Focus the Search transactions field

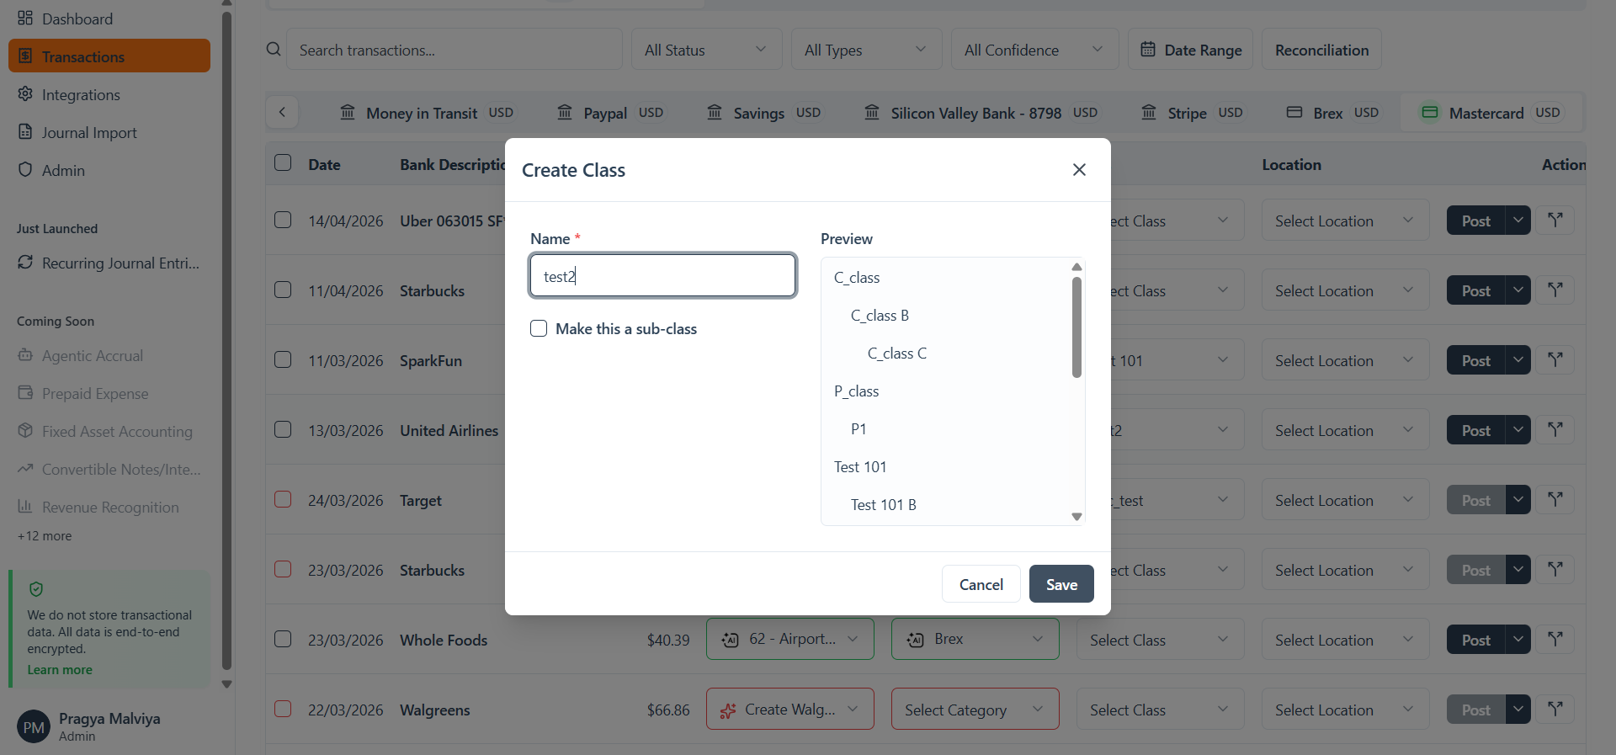tap(454, 50)
